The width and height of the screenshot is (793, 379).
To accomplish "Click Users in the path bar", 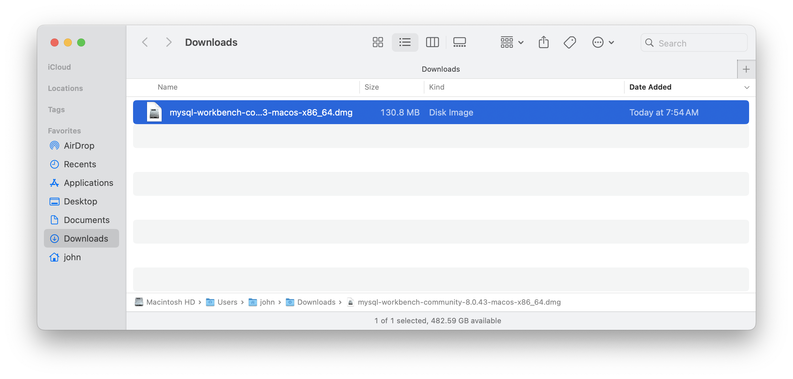I will [x=227, y=302].
